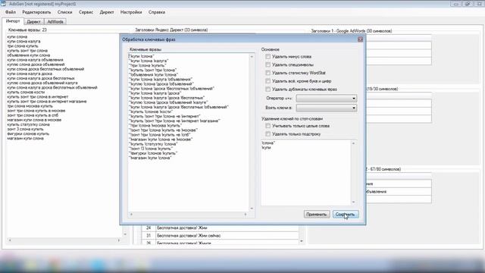This screenshot has height=273, width=485.
Task: Click quoted "!купить !слонов !кости" line in dialog
Action: click(151, 111)
